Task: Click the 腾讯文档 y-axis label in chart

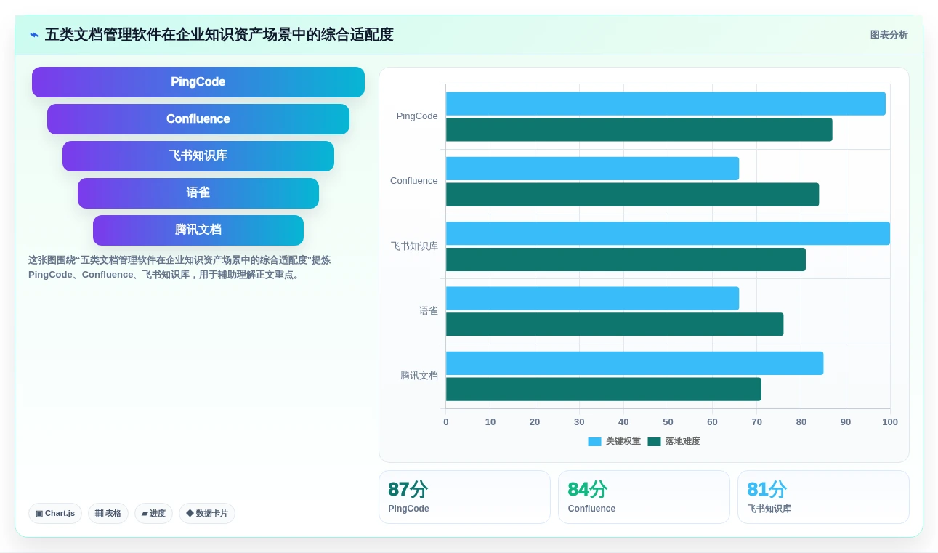Action: (x=419, y=376)
